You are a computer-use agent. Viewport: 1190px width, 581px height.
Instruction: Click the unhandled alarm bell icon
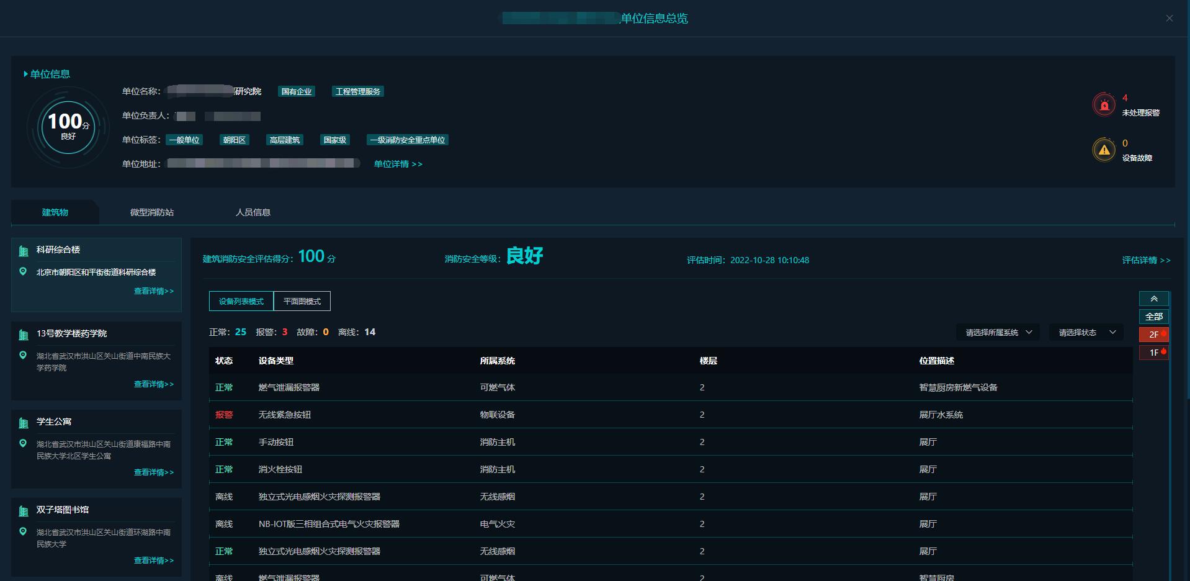(1104, 104)
